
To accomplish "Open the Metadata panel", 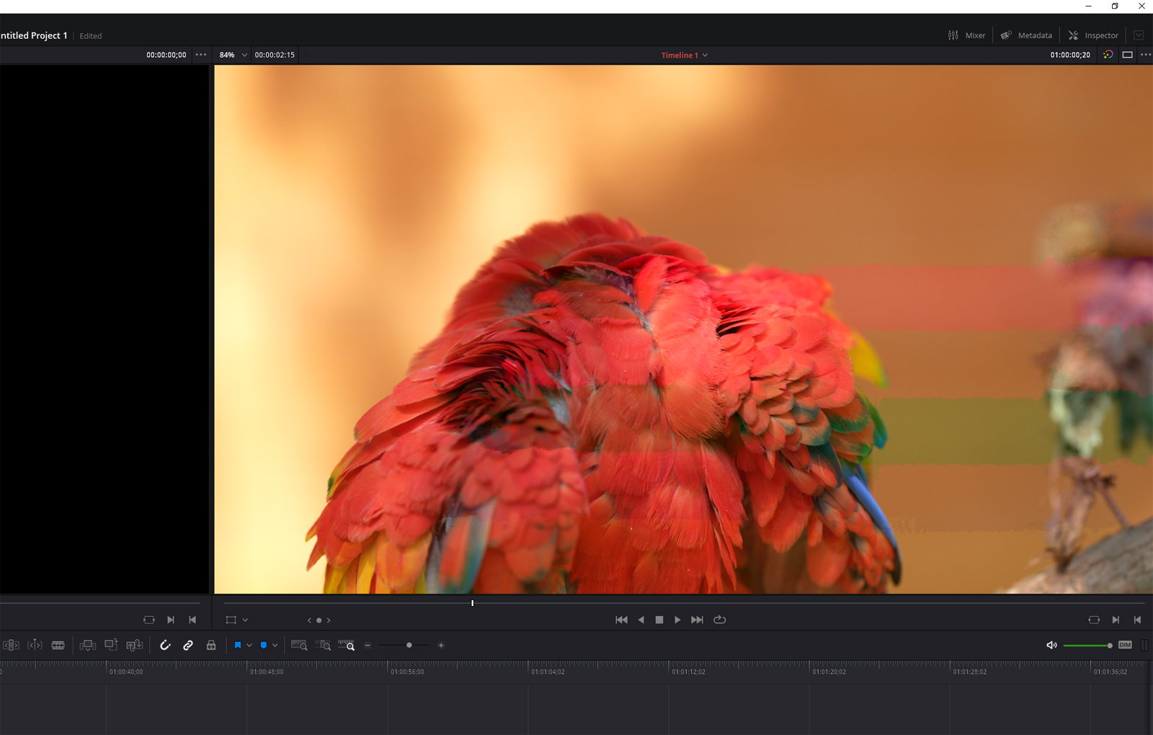I will (x=1026, y=35).
